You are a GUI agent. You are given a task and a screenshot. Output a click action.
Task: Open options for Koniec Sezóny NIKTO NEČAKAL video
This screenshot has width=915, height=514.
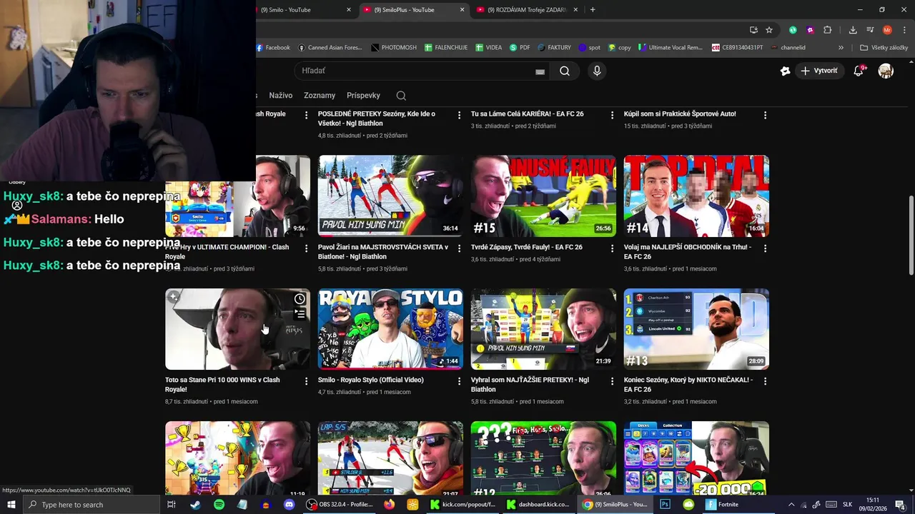tap(765, 381)
